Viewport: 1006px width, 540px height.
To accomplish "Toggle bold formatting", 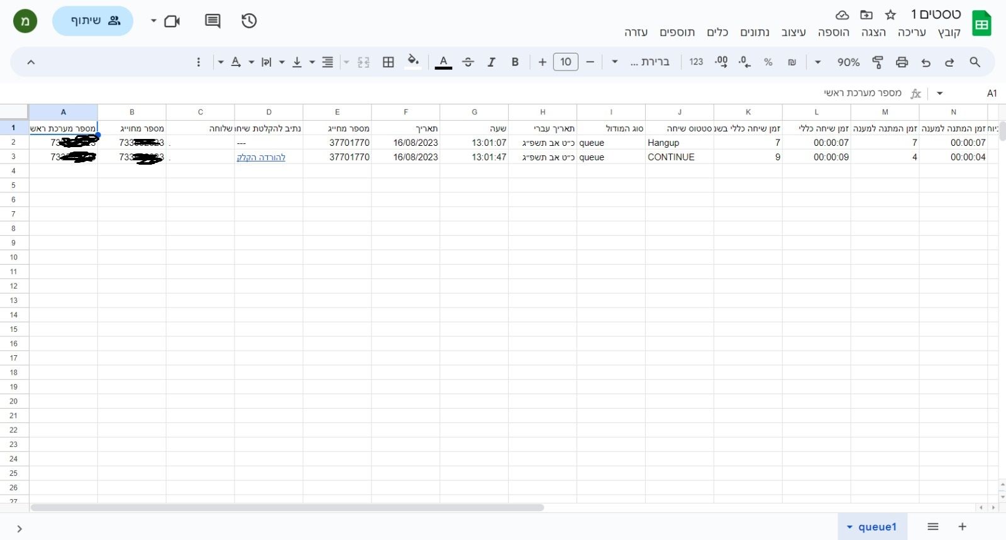I will 515,62.
